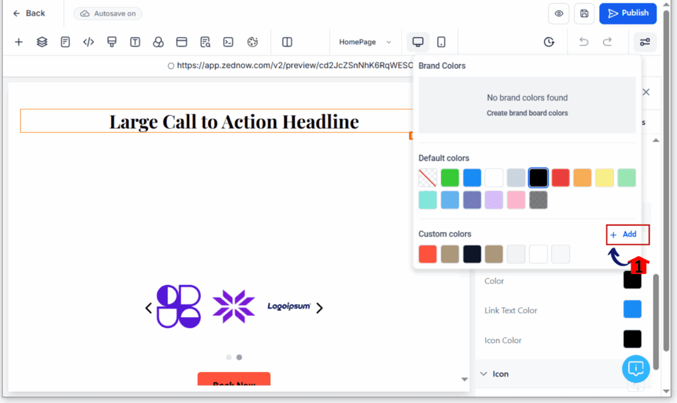677x403 pixels.
Task: Select the pink default color swatch
Action: pyautogui.click(x=516, y=200)
